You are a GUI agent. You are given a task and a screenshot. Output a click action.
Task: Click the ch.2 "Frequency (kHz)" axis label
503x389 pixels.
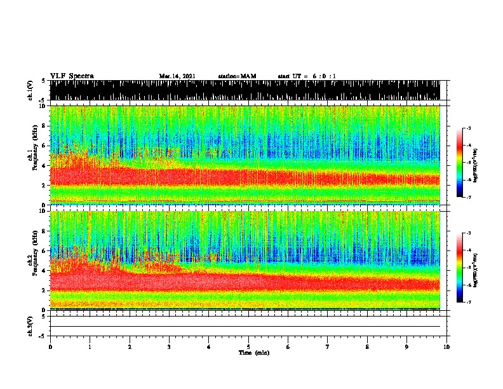[36, 253]
